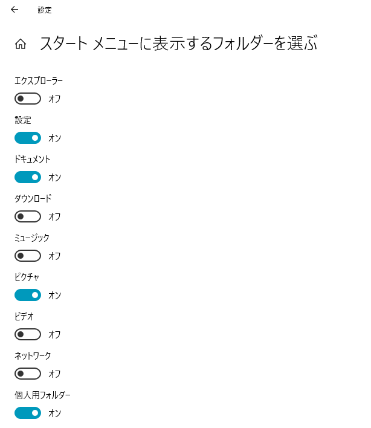
Task: Click the 個人用フォルダー label text
Action: click(x=42, y=395)
